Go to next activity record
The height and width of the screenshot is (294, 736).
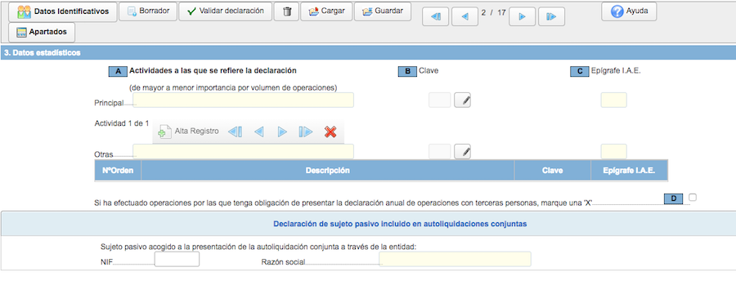click(282, 132)
